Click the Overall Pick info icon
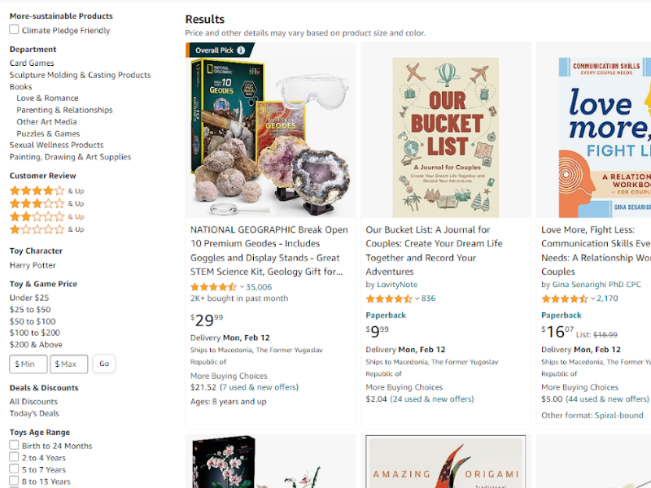651x488 pixels. (241, 50)
